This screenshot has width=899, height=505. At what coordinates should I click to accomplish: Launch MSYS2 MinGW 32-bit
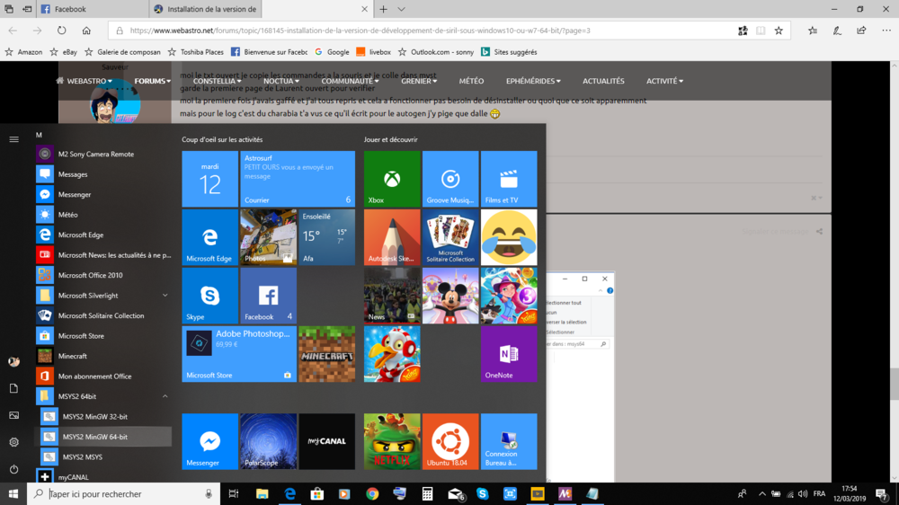[x=103, y=417]
